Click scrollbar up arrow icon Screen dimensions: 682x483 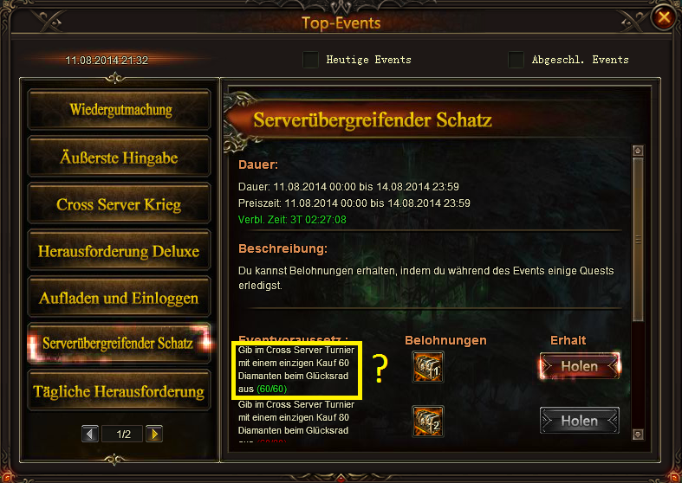tap(638, 151)
